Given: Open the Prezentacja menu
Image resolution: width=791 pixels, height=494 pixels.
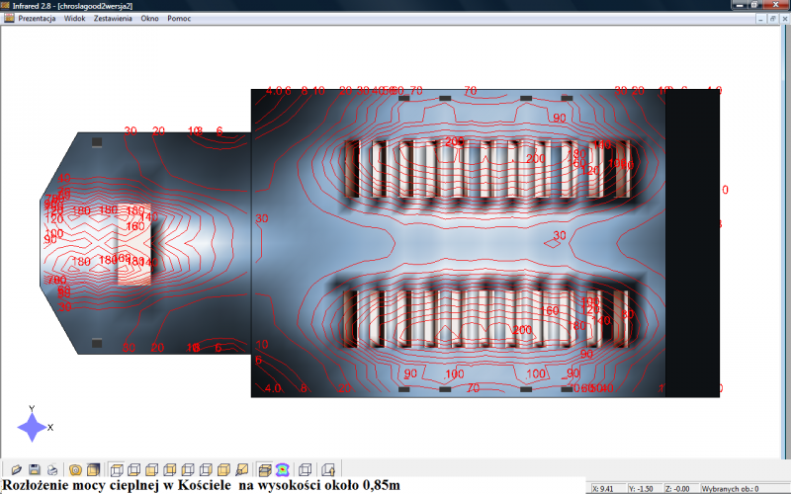Looking at the screenshot, I should (37, 18).
